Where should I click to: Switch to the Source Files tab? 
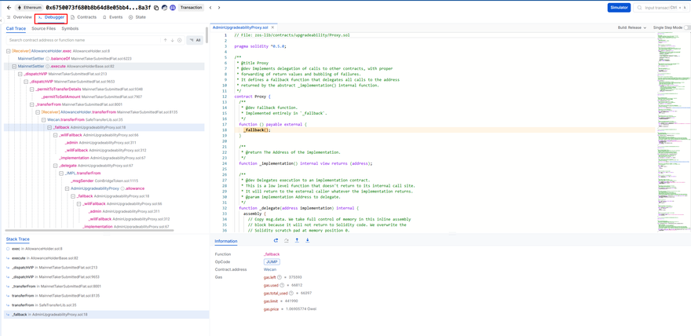click(x=43, y=28)
